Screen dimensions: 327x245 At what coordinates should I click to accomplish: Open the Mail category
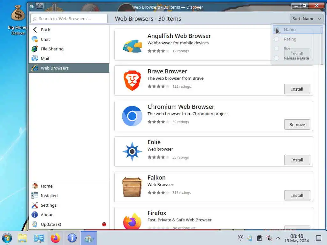pyautogui.click(x=69, y=58)
